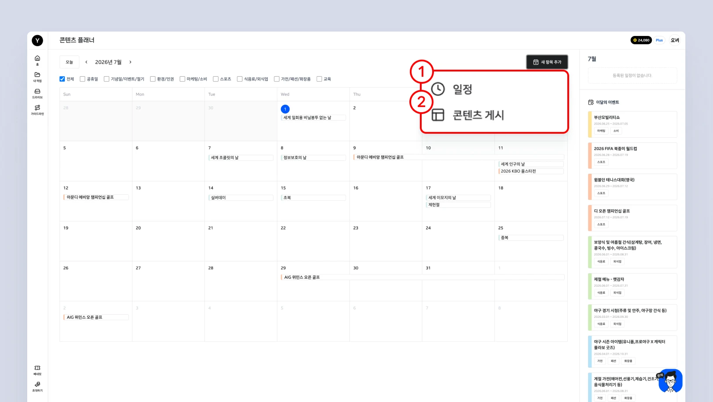Image resolution: width=713 pixels, height=402 pixels.
Task: Click the layout icon next to 콘텐츠 게시
Action: coord(438,115)
